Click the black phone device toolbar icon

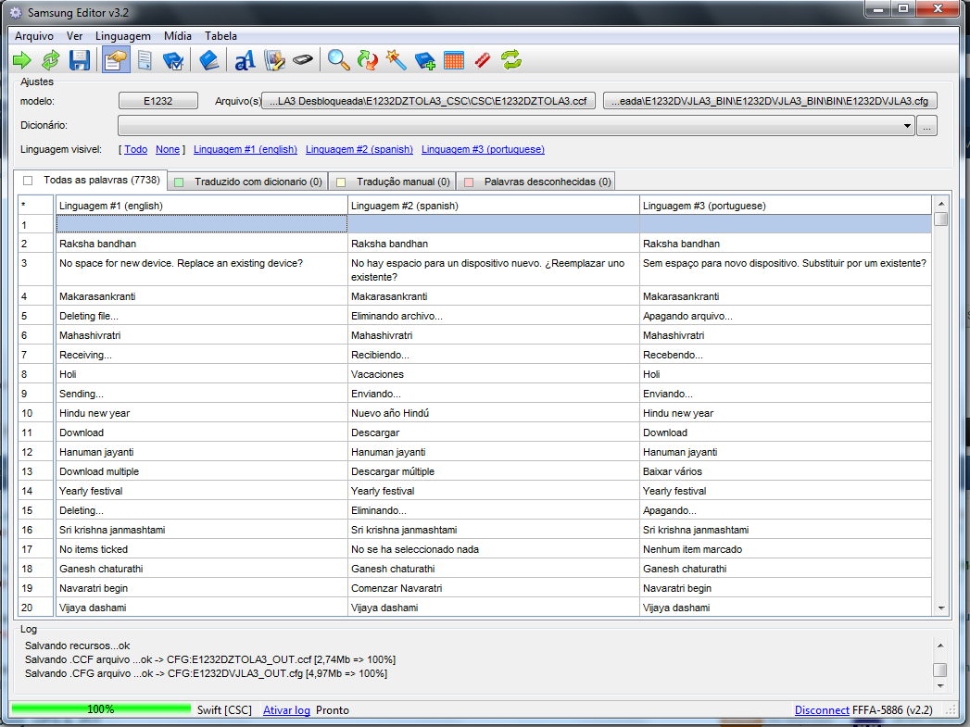[303, 60]
